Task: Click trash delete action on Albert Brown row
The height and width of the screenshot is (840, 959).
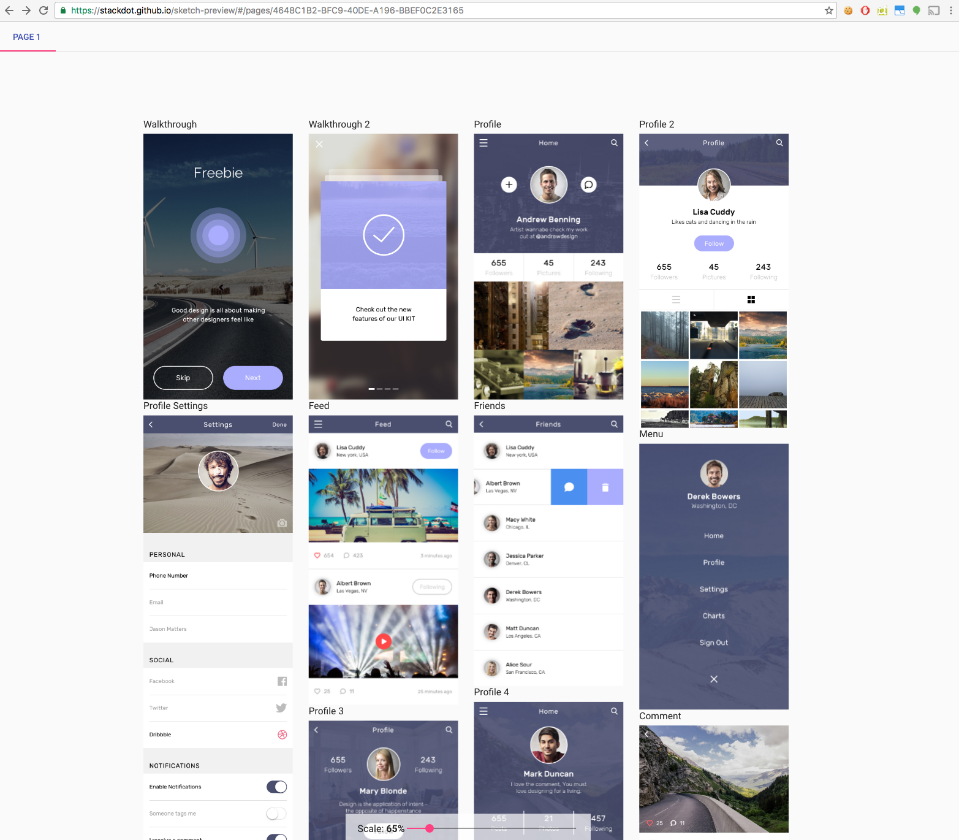Action: pos(605,487)
